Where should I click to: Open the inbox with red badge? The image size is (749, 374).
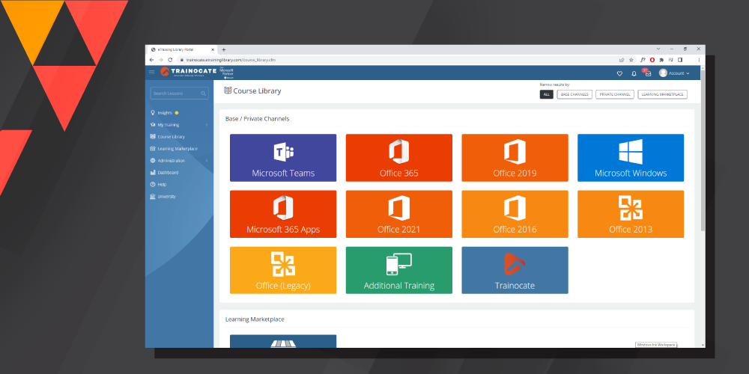point(647,73)
